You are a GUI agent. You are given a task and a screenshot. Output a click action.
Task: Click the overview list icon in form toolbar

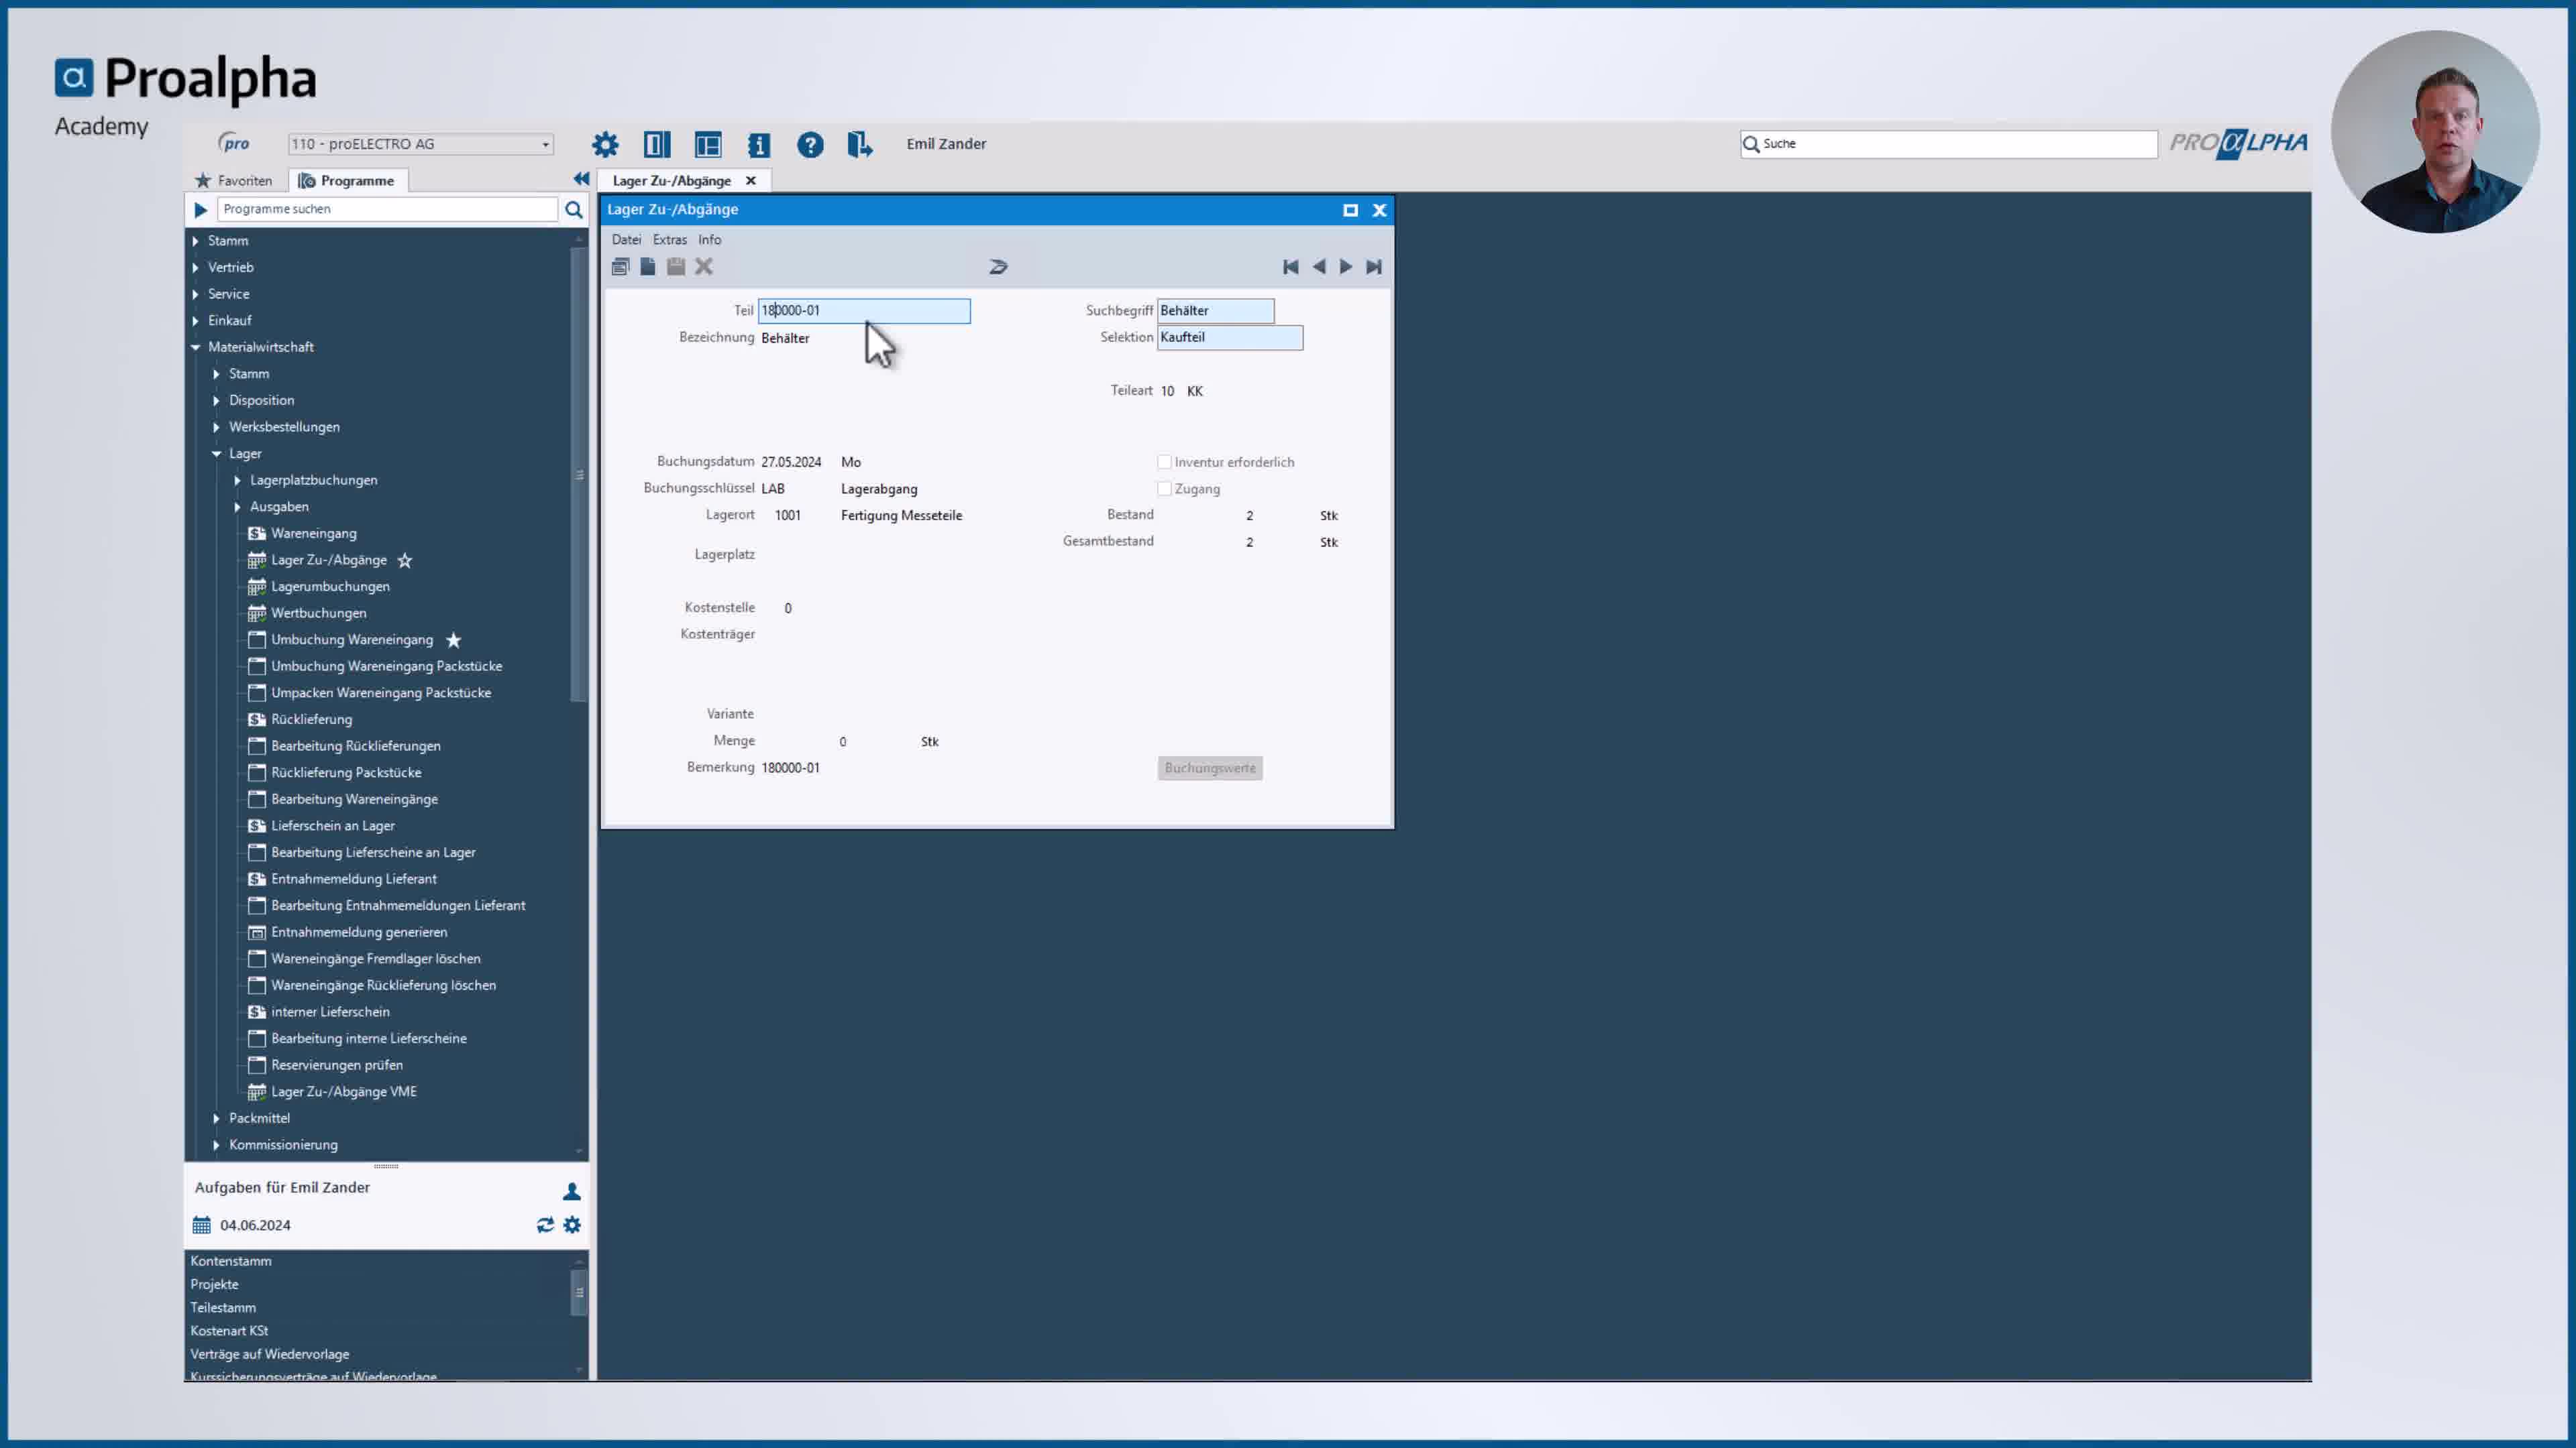(x=620, y=267)
